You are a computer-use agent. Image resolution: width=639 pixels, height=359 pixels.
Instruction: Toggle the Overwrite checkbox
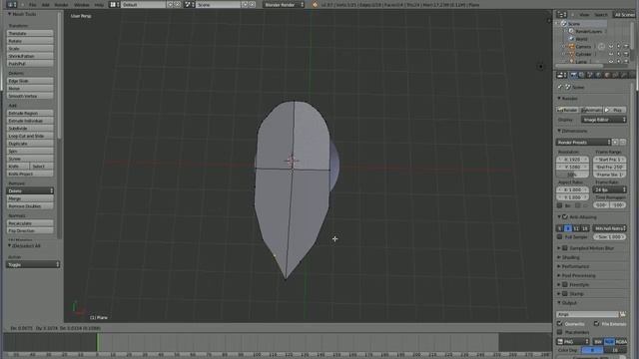coord(559,323)
